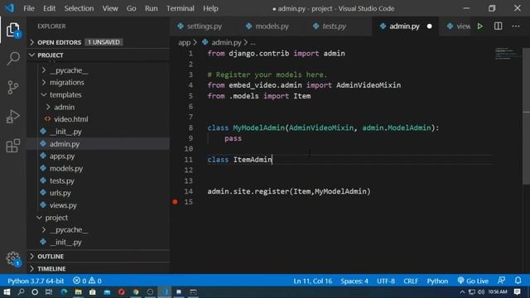Open the Manage gear menu
Screen dimensions: 530x298
coord(13,259)
